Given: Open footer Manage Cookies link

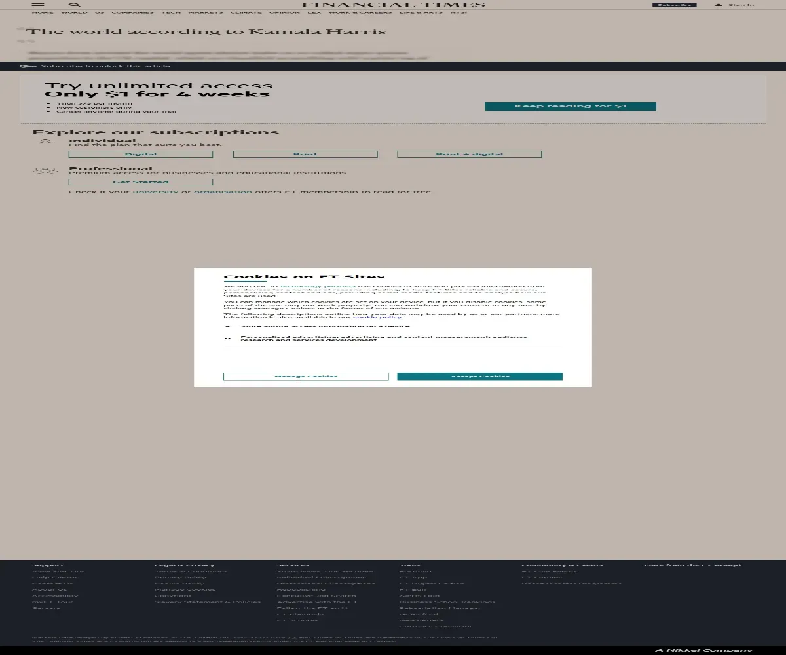Looking at the screenshot, I should pos(185,589).
